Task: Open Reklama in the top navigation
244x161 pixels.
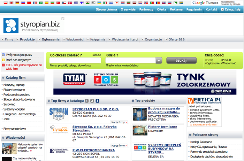Action: click(x=176, y=9)
